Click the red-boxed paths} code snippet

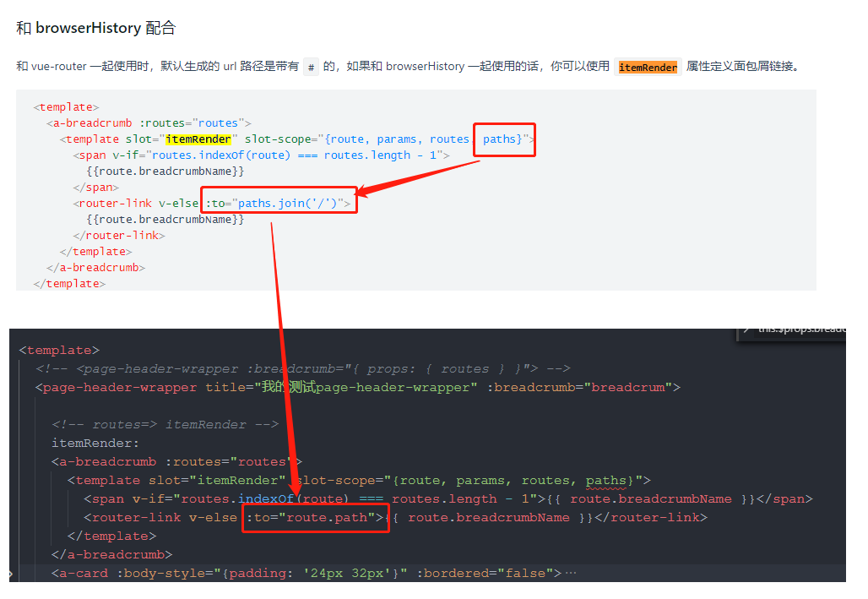point(504,139)
